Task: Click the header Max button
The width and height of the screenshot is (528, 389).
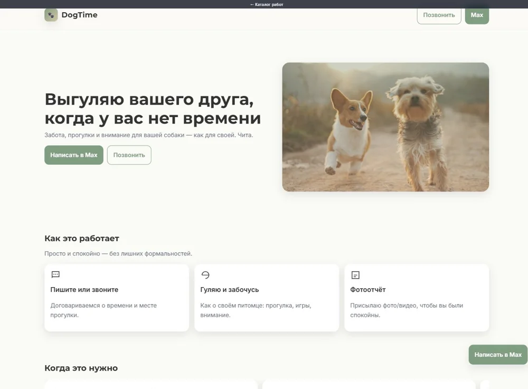Action: click(x=477, y=15)
